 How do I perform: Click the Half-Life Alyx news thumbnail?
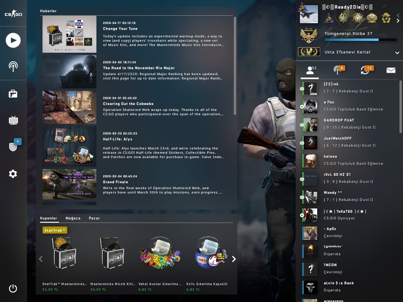point(69,146)
